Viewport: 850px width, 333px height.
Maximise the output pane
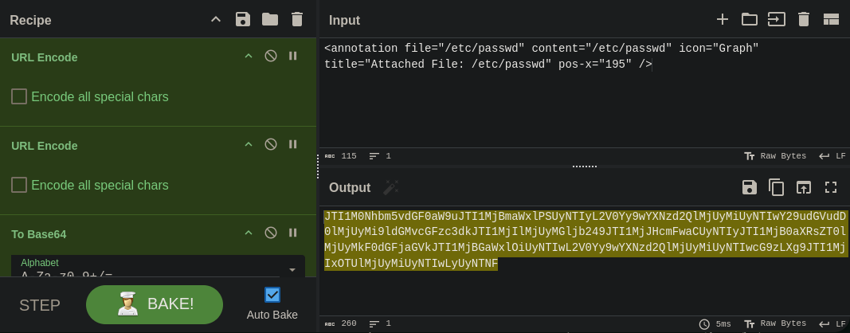[831, 187]
